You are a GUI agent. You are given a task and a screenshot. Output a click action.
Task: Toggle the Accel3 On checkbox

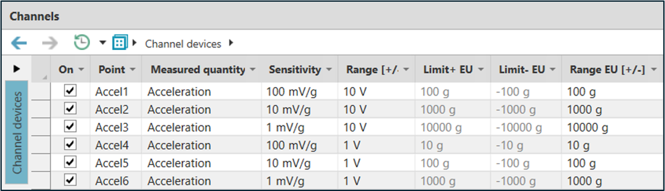pyautogui.click(x=70, y=127)
